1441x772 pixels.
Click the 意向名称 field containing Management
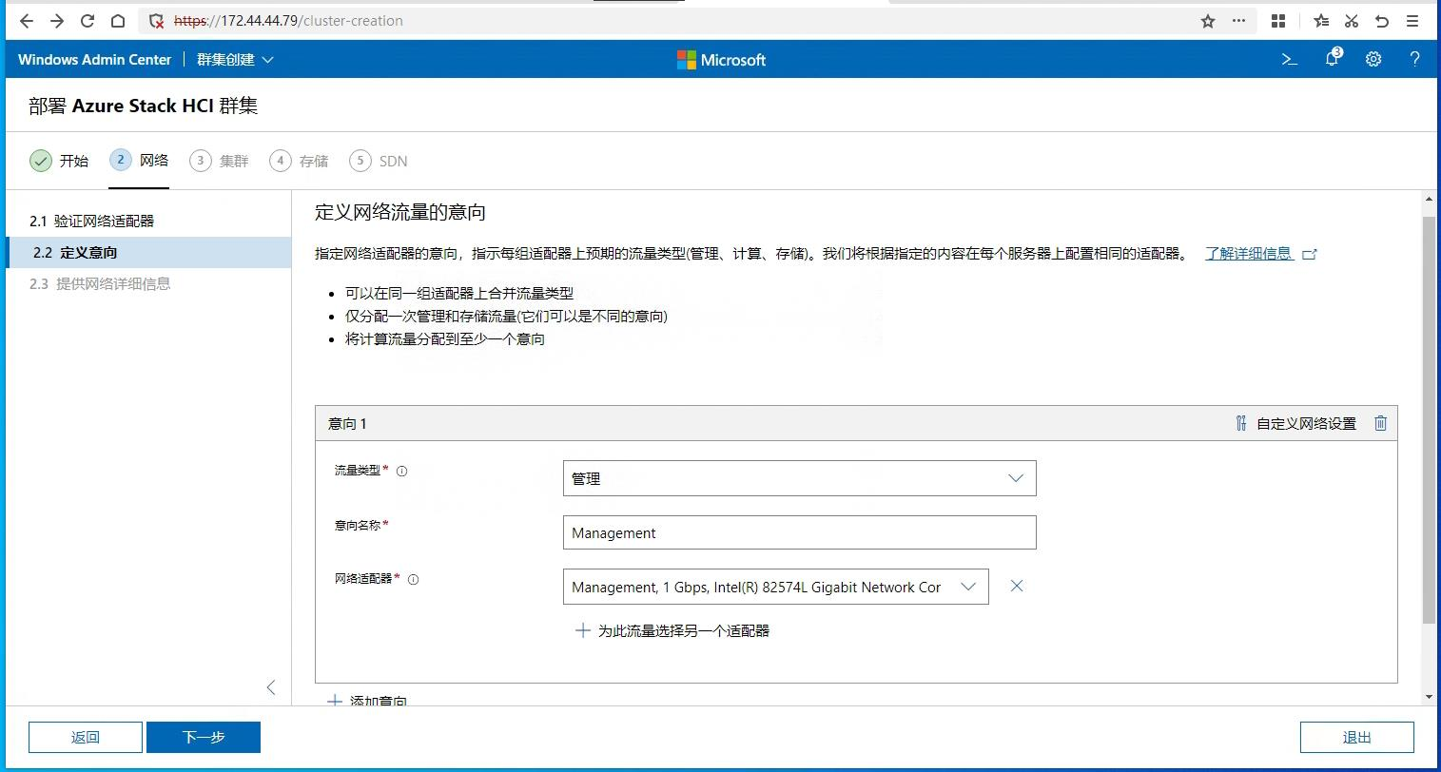pos(799,532)
